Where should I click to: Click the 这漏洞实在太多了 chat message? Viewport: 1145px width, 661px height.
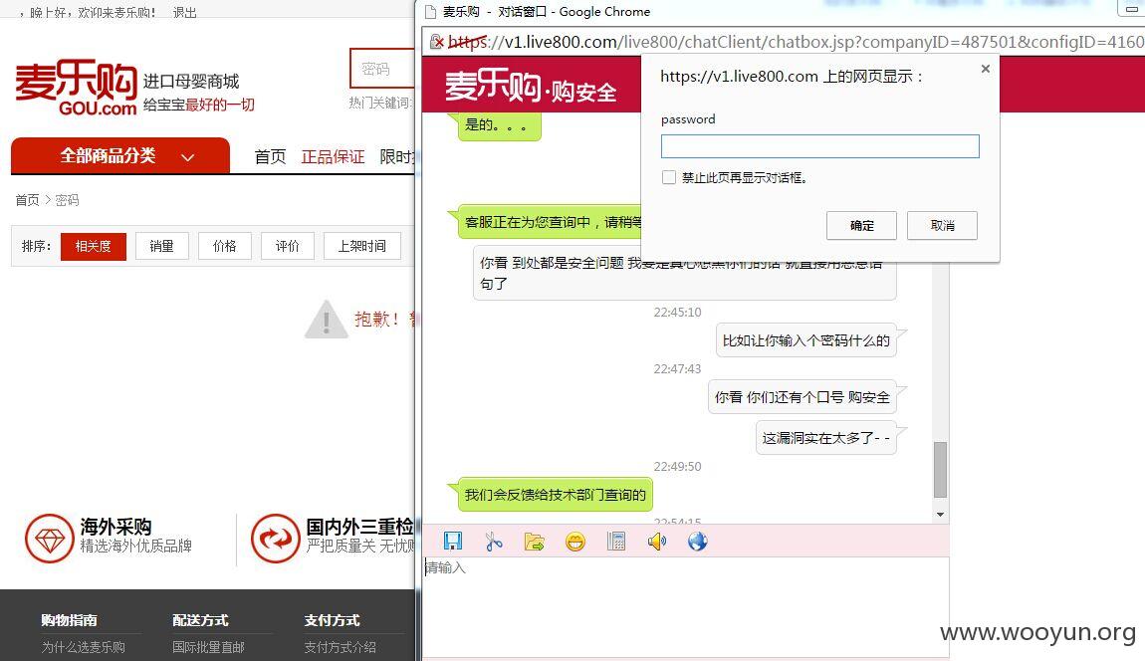click(x=825, y=437)
